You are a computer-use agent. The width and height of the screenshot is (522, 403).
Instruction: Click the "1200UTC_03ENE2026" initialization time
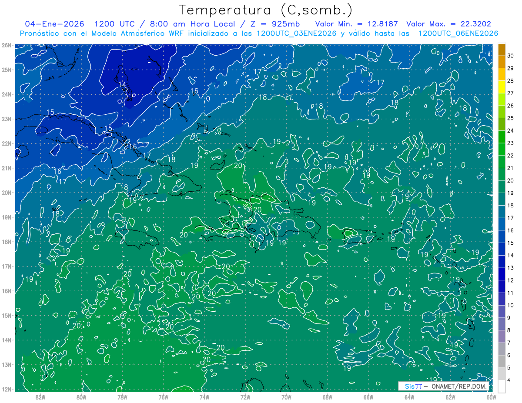coord(296,33)
